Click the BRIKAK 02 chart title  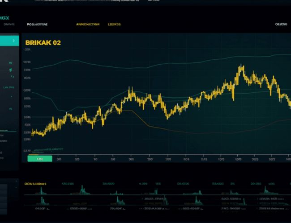tap(43, 43)
